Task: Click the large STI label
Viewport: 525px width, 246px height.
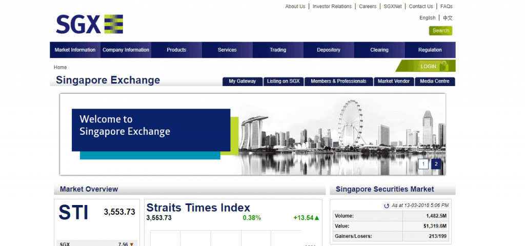Action: point(73,213)
